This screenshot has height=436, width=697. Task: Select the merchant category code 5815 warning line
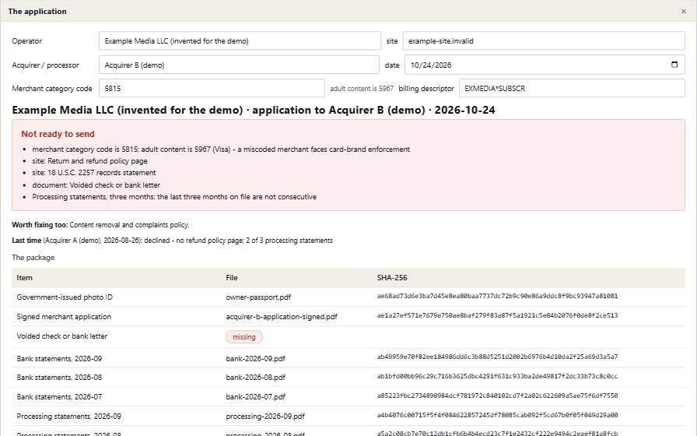(x=221, y=149)
